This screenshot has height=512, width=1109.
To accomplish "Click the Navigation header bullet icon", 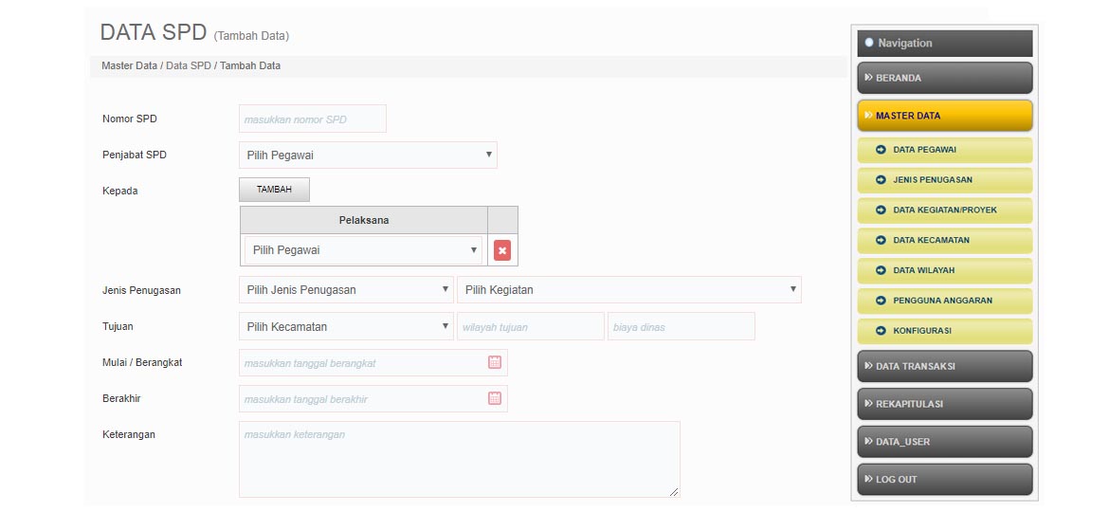I will click(869, 43).
